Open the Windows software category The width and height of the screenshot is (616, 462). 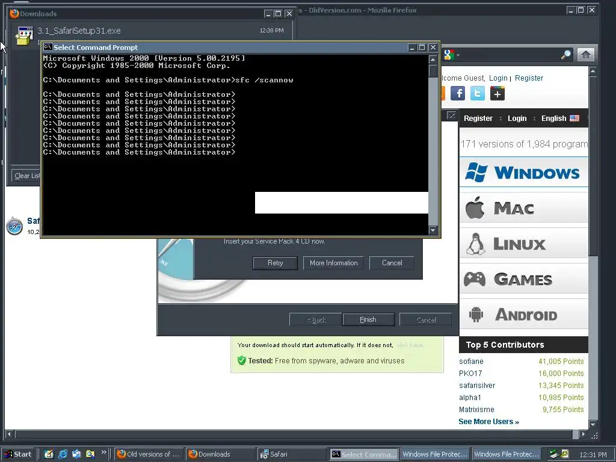524,172
